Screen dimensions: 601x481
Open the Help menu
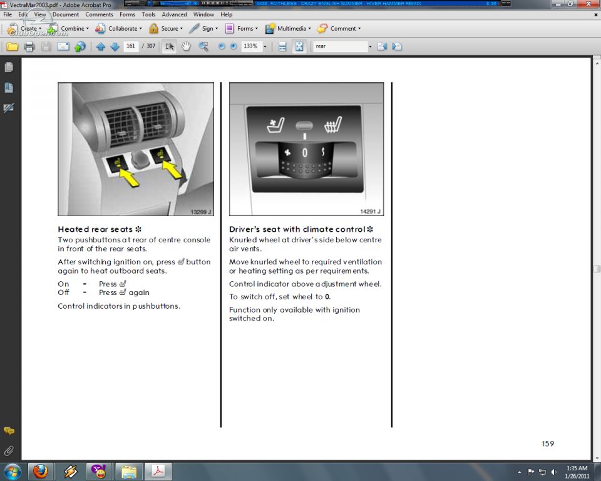(227, 14)
